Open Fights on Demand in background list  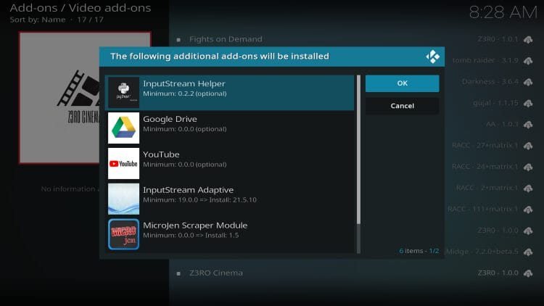(x=226, y=39)
